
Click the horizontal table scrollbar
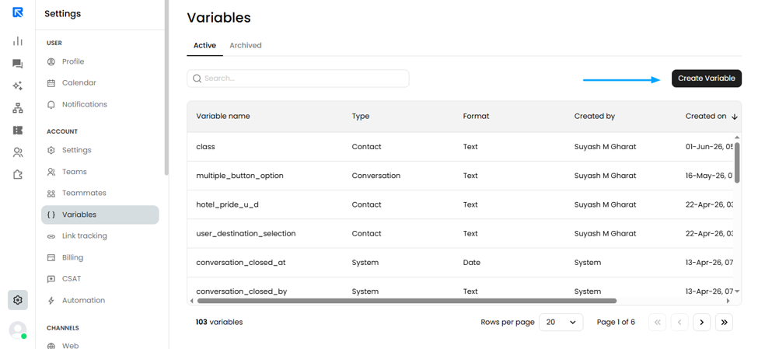[407, 301]
